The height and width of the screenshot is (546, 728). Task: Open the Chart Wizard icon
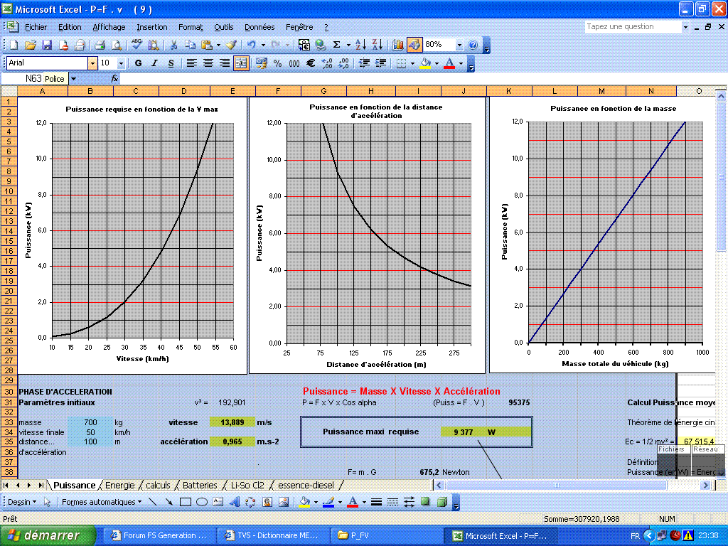398,45
